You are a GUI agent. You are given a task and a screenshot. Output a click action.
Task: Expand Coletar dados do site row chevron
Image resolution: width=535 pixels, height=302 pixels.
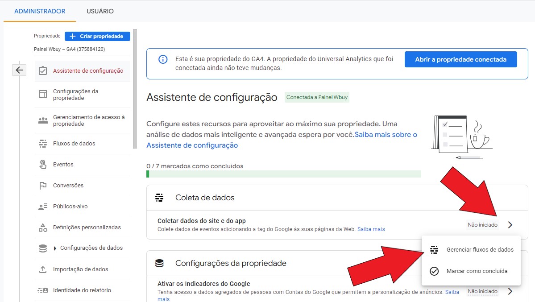point(510,225)
